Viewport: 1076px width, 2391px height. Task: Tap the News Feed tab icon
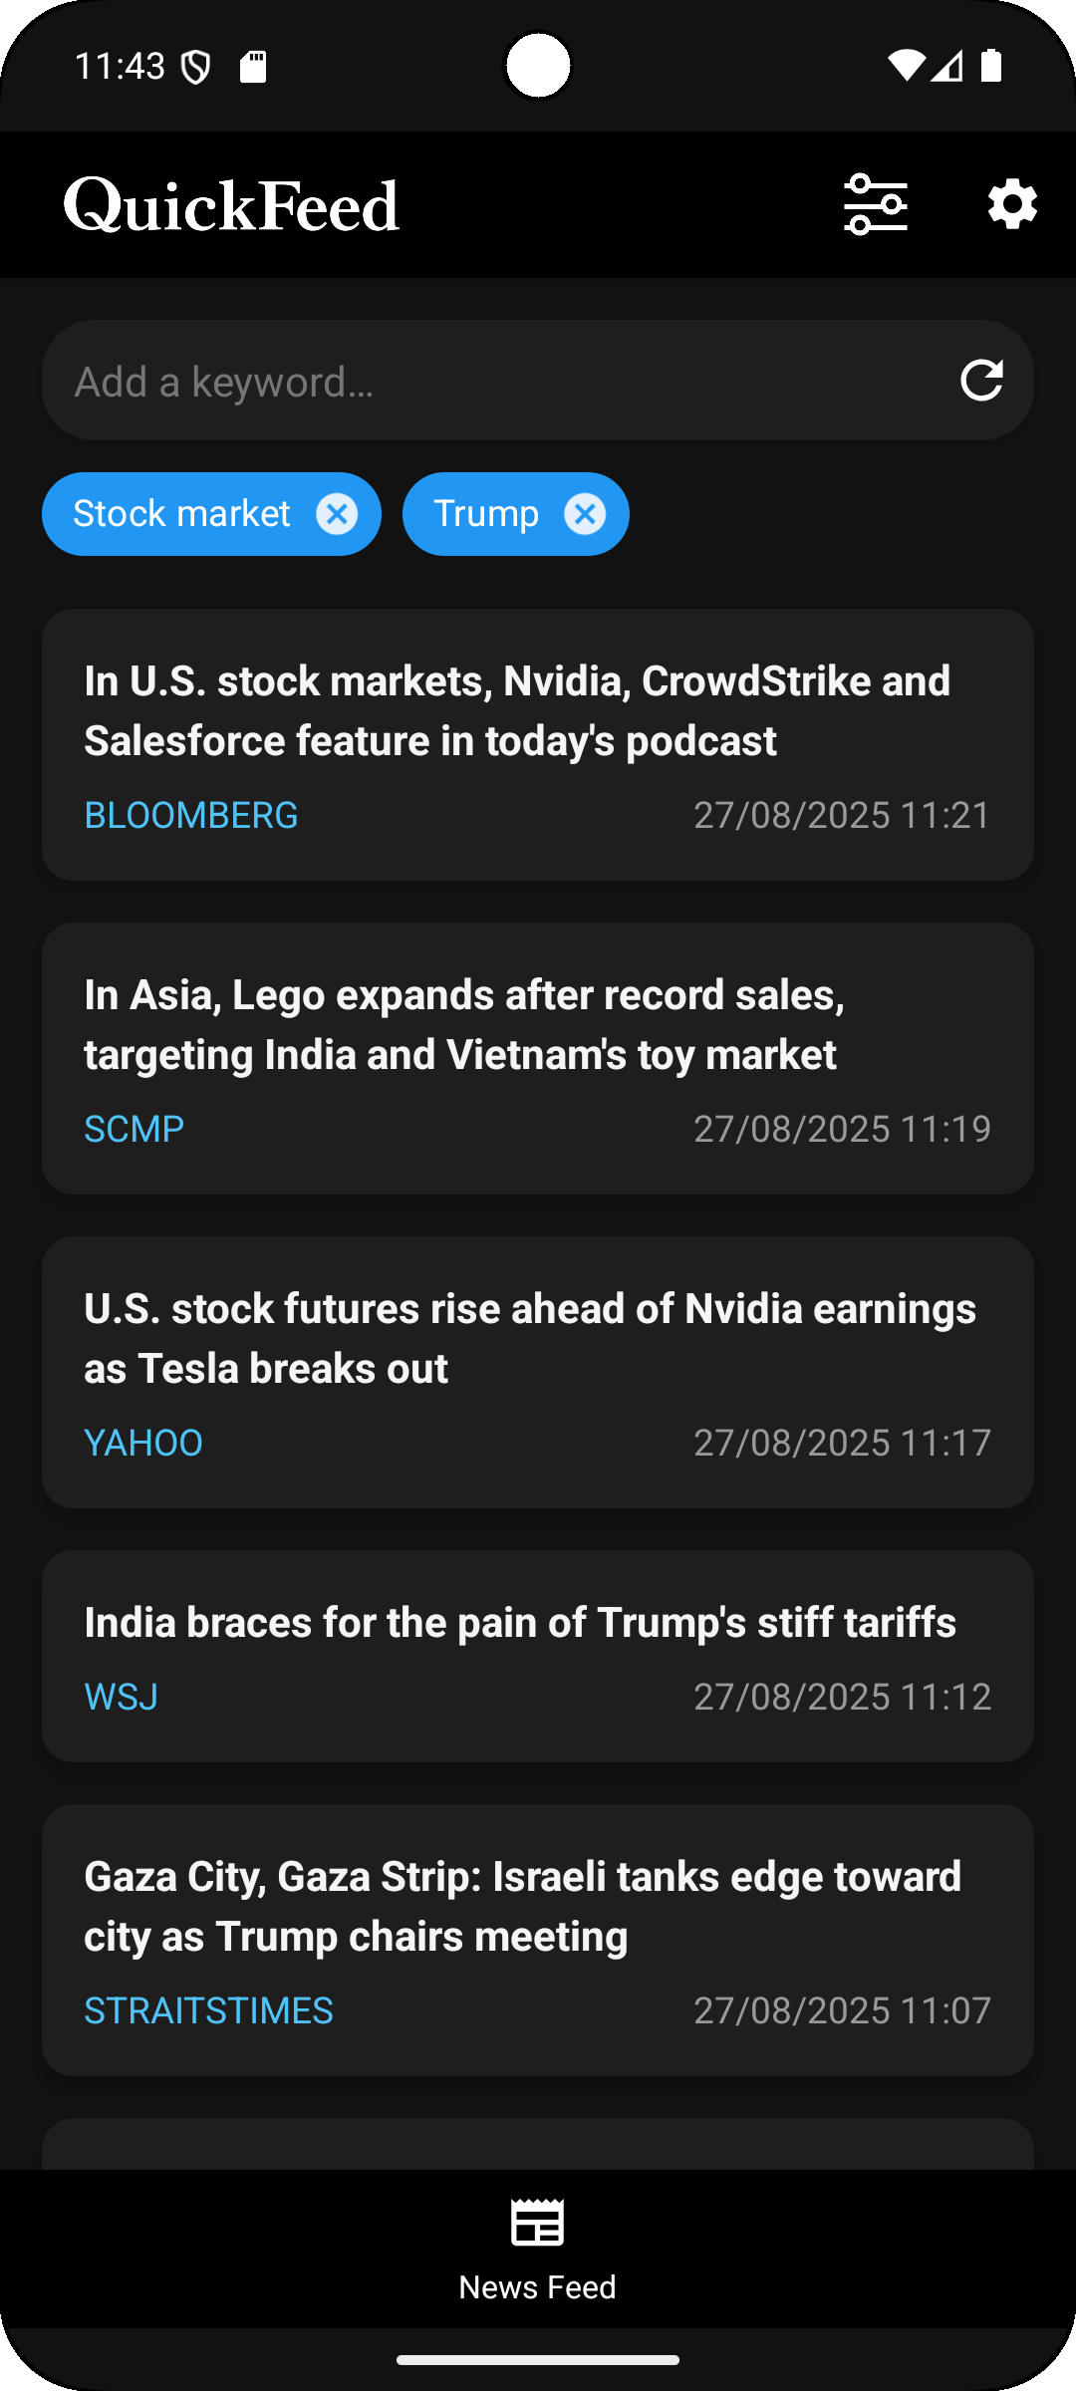[537, 2224]
